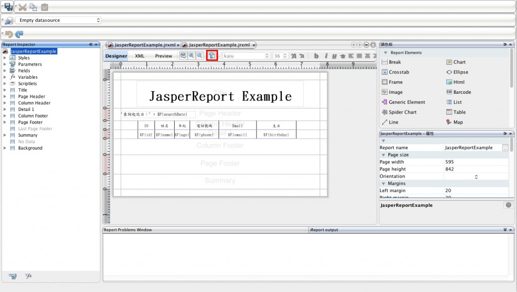The image size is (517, 292).
Task: Pick the Break element from palette
Action: coord(391,62)
